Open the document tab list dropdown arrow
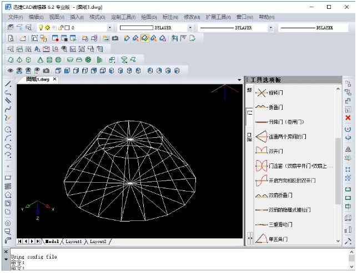Viewport: 357px width, 273px height. [x=239, y=80]
